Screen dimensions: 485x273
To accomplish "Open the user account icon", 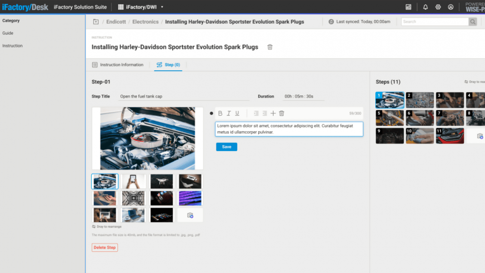I will [x=451, y=7].
